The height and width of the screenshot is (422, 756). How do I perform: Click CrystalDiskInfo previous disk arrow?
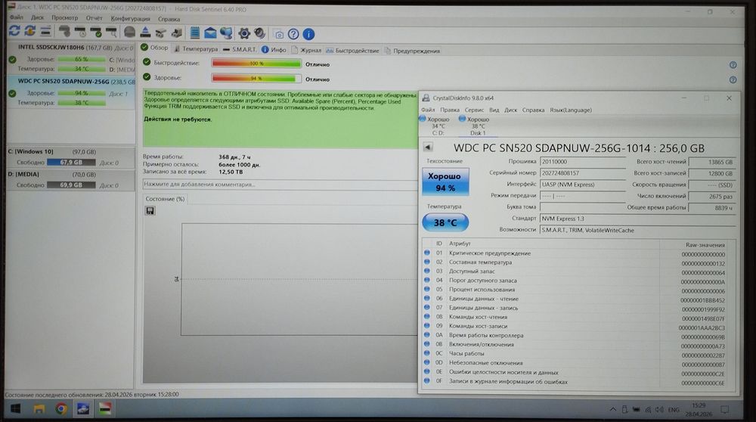click(428, 147)
